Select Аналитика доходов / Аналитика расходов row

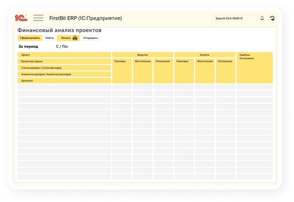(x=64, y=74)
